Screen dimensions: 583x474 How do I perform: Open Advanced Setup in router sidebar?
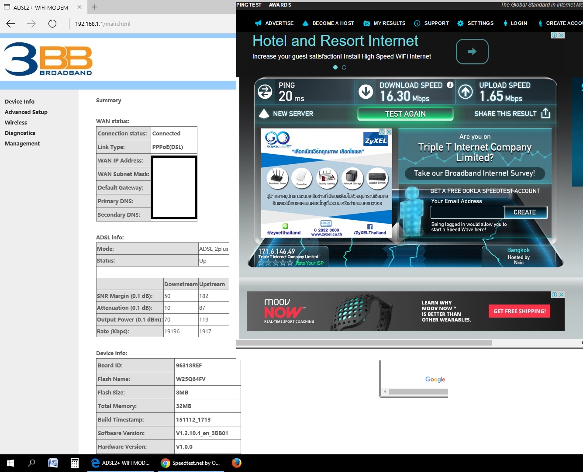tap(26, 112)
